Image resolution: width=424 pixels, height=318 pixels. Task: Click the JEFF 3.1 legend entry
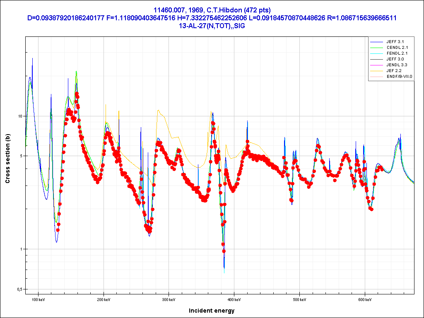pyautogui.click(x=395, y=42)
